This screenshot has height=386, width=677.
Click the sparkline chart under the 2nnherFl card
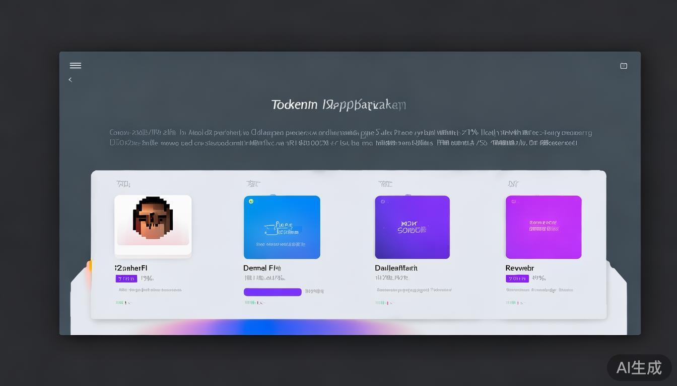pyautogui.click(x=123, y=302)
